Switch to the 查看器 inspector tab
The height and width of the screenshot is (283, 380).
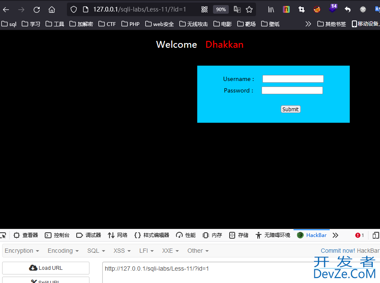click(x=26, y=235)
